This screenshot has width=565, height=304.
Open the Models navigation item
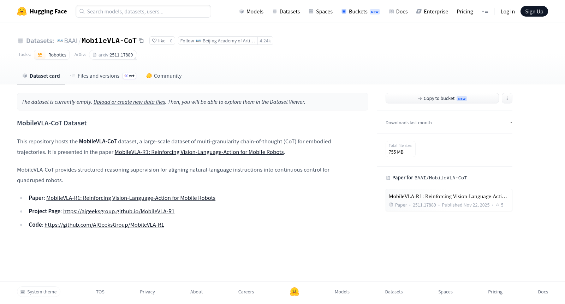251,11
